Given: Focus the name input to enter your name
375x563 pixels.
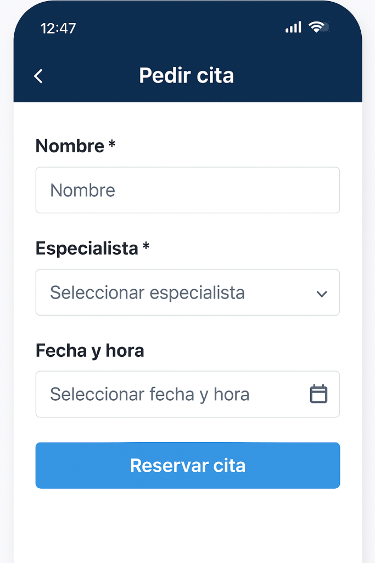Looking at the screenshot, I should coord(187,190).
